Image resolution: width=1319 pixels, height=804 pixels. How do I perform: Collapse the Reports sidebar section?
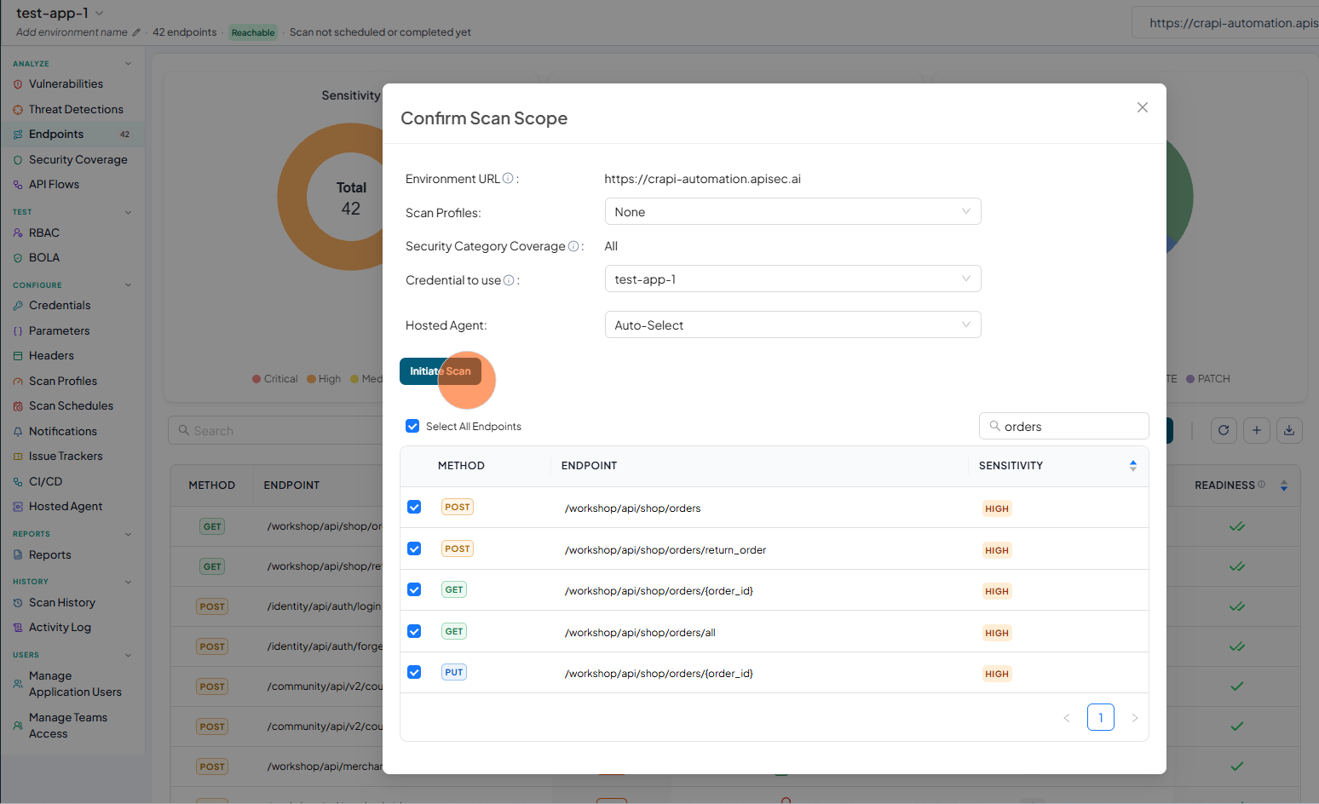click(x=129, y=534)
